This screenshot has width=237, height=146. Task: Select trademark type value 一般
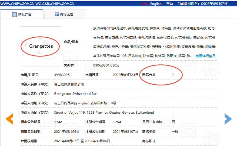175,131
